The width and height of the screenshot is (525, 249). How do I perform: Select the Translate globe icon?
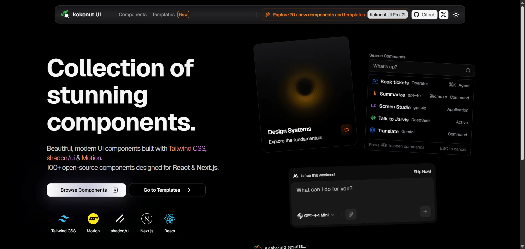[x=372, y=130]
